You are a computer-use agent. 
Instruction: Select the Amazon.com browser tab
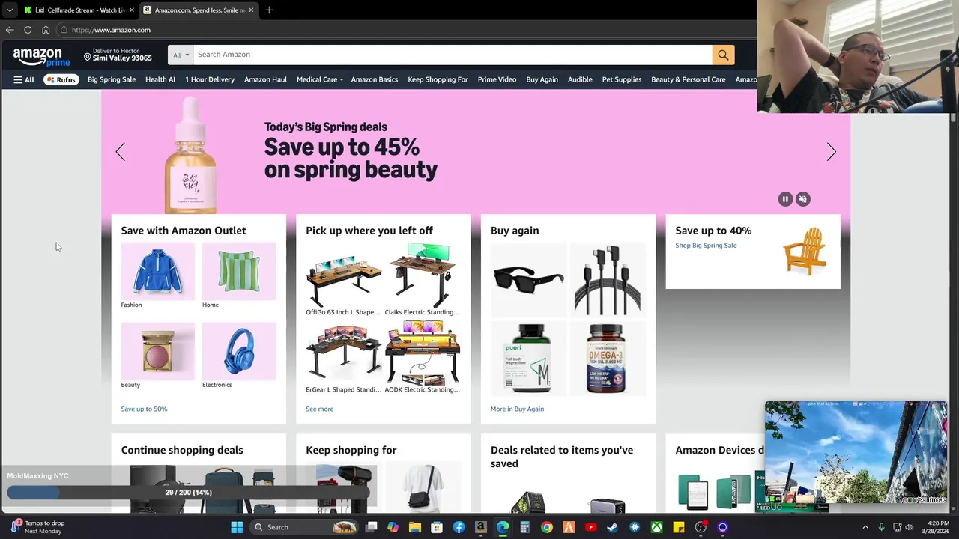click(199, 10)
